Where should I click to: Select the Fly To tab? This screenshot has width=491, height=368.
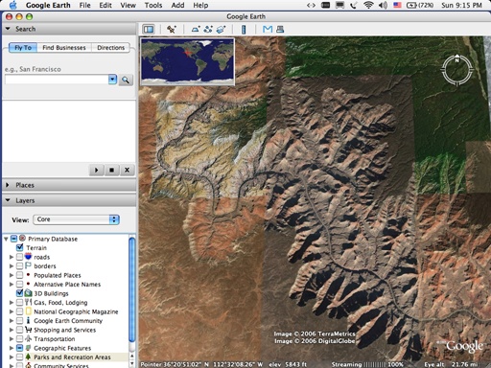tap(23, 48)
